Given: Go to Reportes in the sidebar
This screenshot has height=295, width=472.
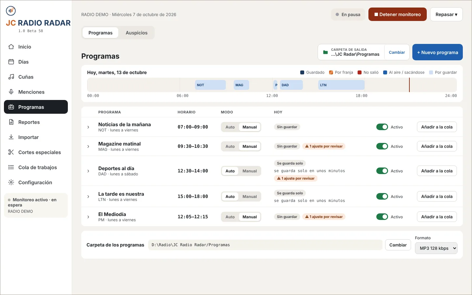Looking at the screenshot, I should coord(36,122).
